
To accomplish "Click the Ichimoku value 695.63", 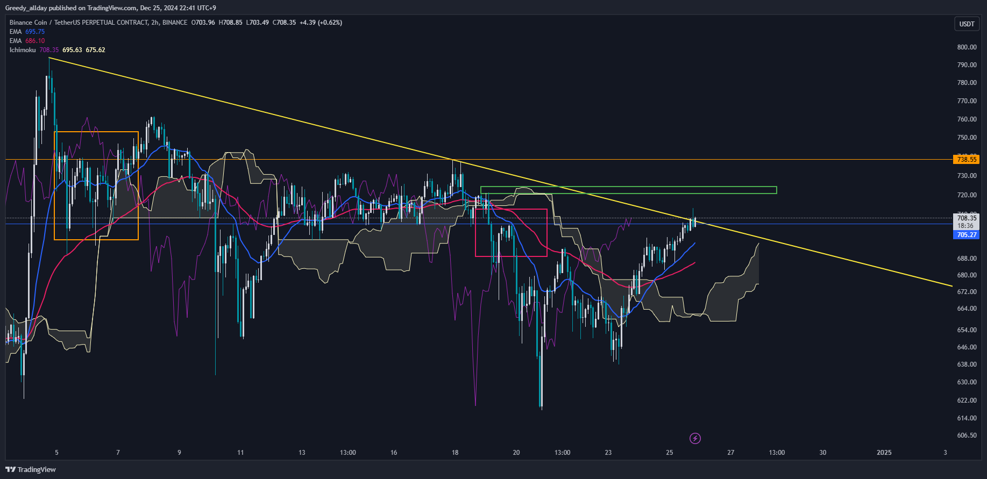I will click(x=73, y=50).
